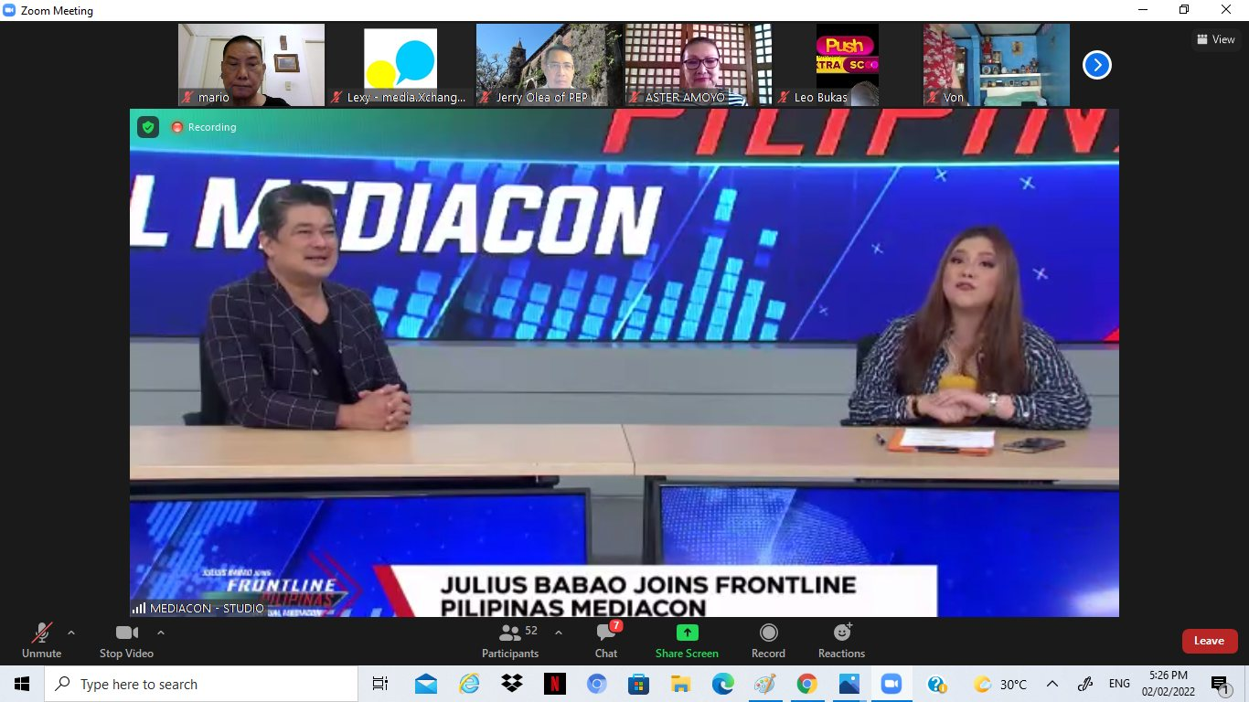Switch layout with the View button

[1216, 39]
